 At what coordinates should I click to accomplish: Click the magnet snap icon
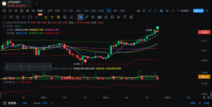tap(118, 17)
